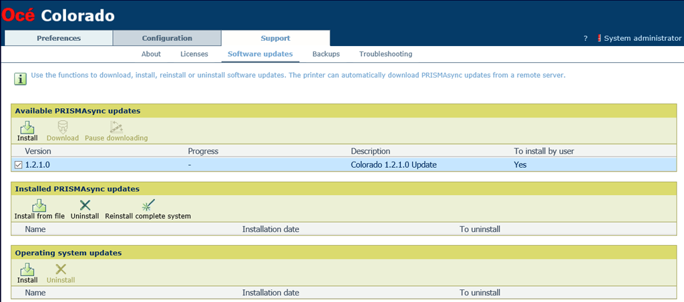Click Name header under Operating system updates
This screenshot has height=302, width=684.
[x=35, y=293]
